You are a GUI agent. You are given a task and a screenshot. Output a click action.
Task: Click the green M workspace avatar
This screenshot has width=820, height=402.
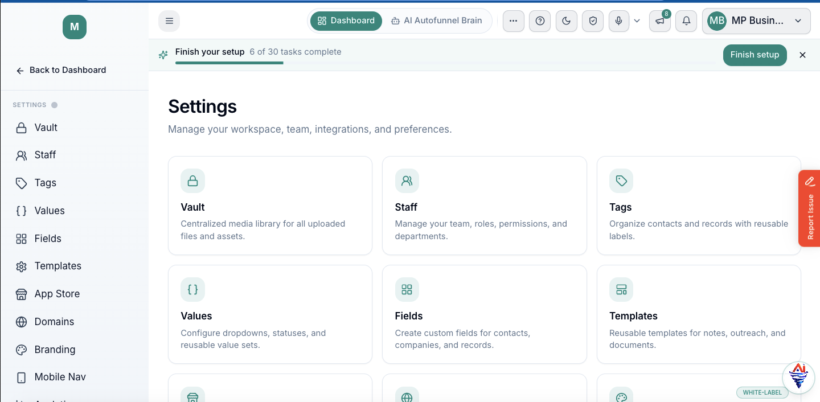coord(75,27)
